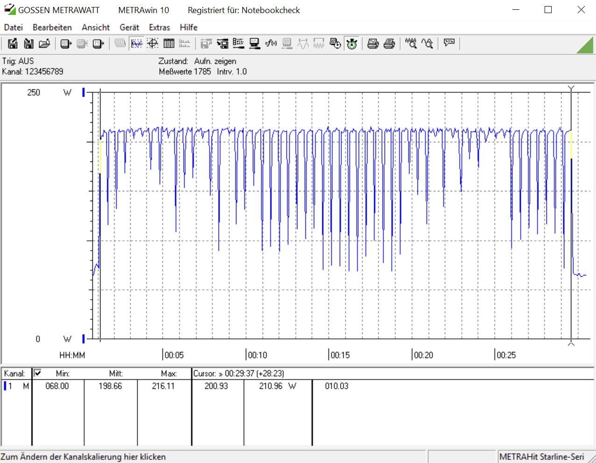
Task: Click the f(x) math function icon
Action: [271, 44]
